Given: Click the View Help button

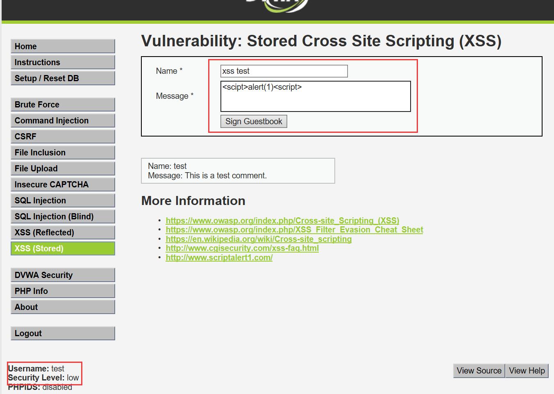Looking at the screenshot, I should point(527,371).
